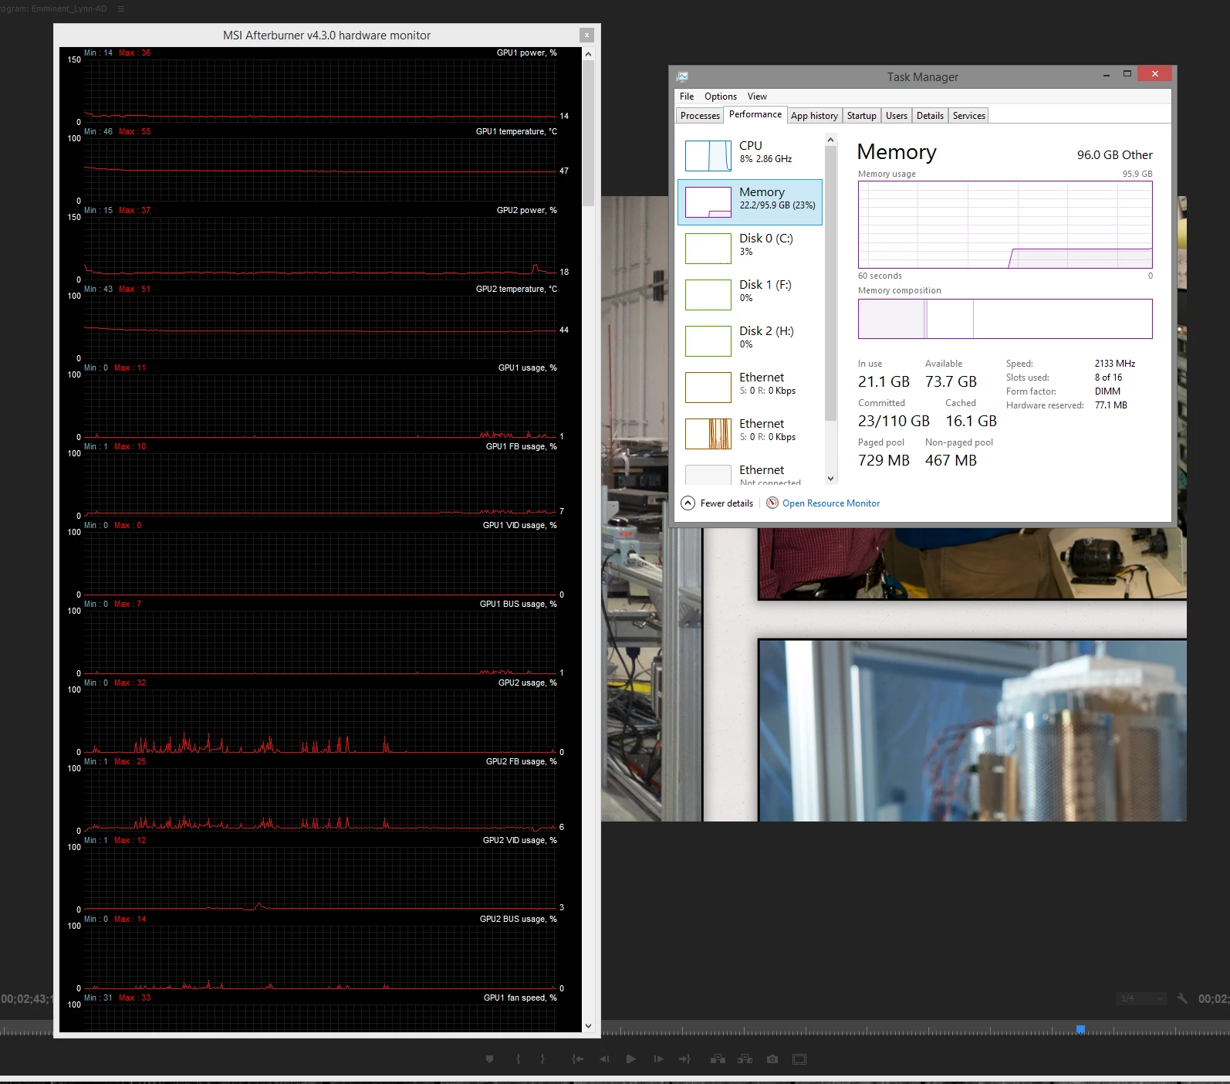Click the Memory composition bar

tap(1005, 319)
